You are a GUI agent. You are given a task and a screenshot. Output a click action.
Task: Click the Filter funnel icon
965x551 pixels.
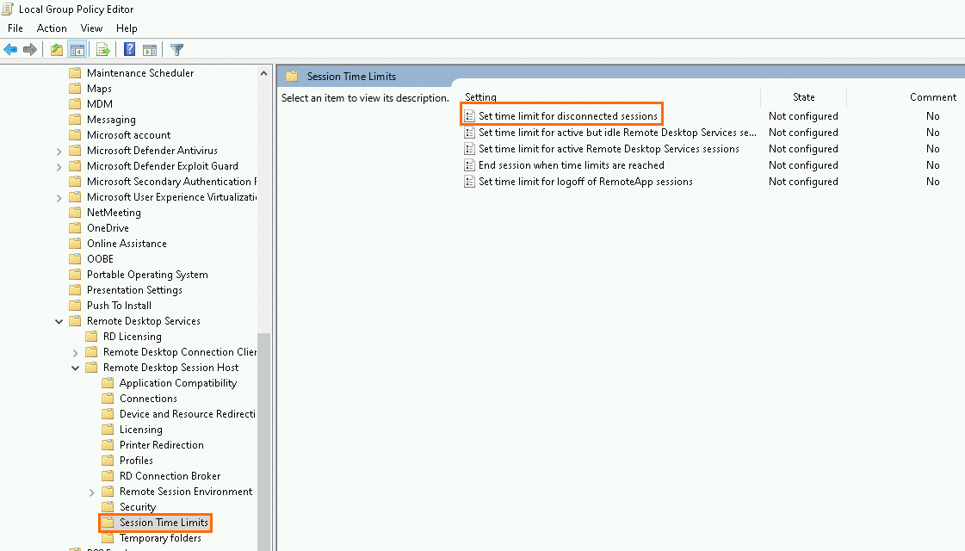[176, 49]
